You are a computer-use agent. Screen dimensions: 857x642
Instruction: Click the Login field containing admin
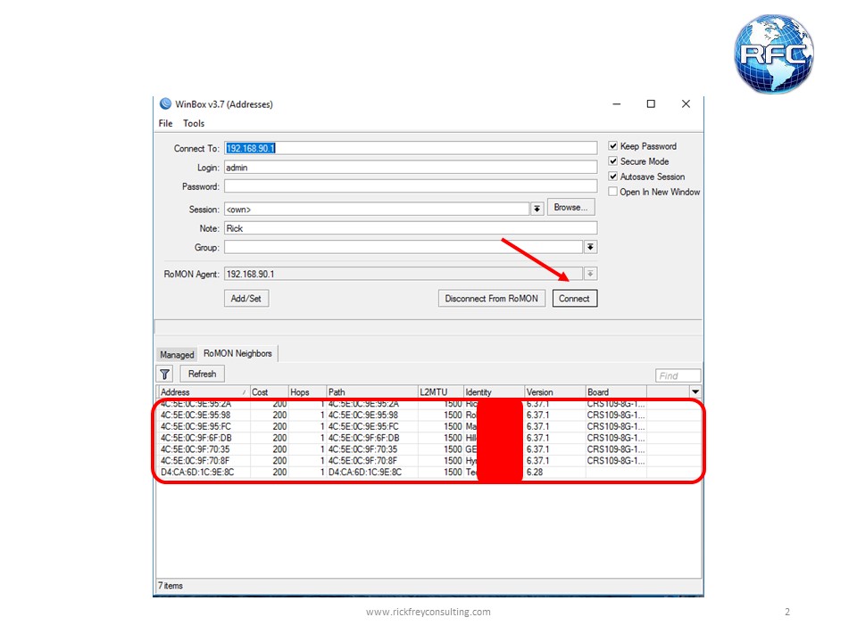coord(411,168)
